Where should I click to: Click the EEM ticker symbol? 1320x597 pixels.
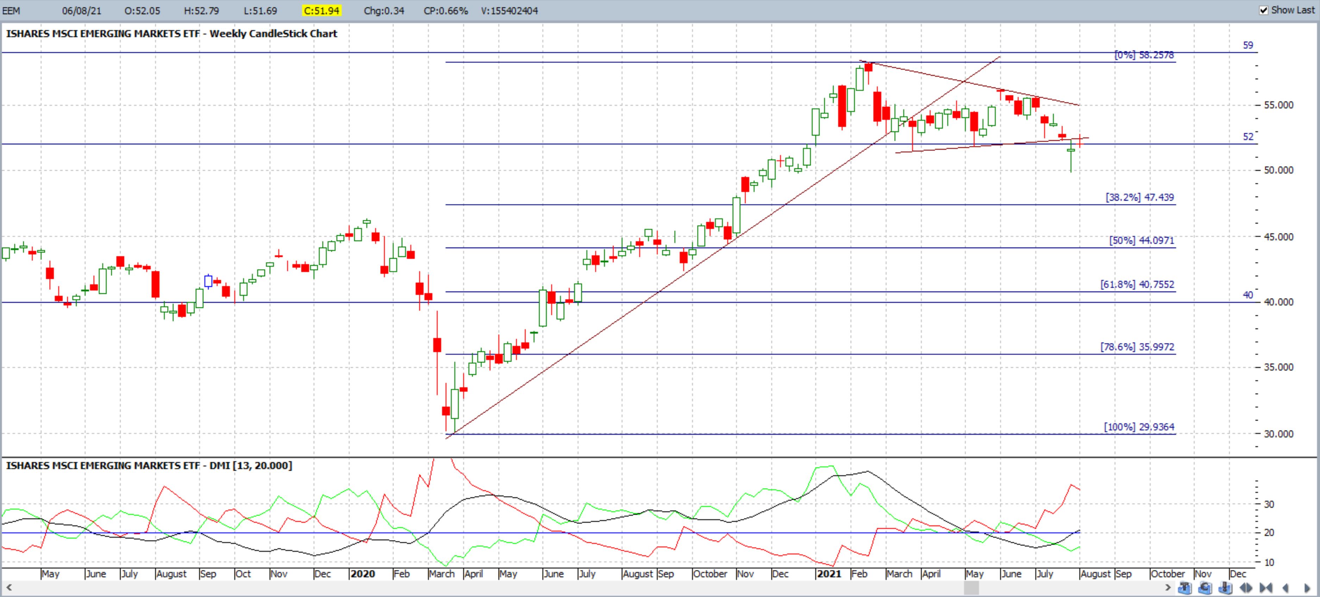click(11, 11)
